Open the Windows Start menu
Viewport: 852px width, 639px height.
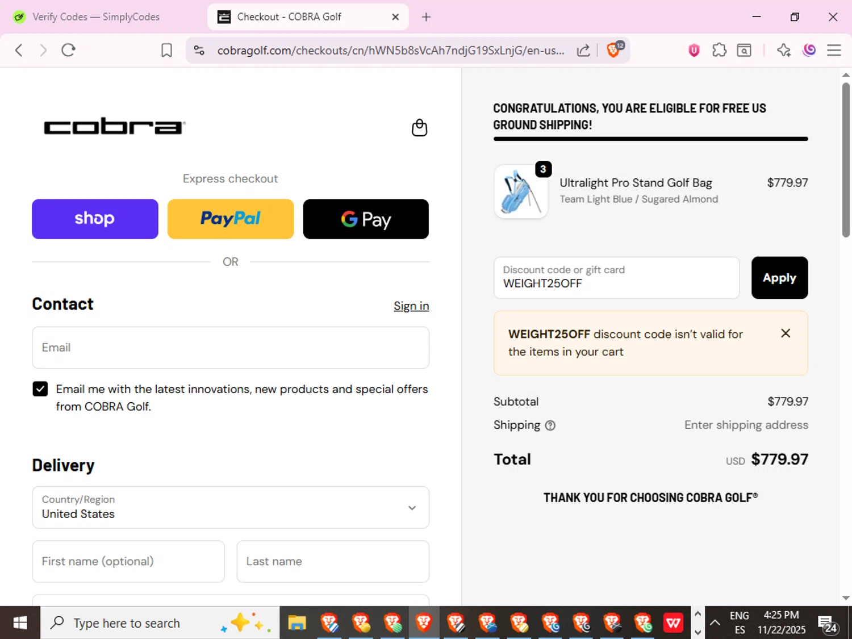20,623
